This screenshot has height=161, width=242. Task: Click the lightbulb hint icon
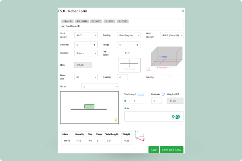[x=116, y=120]
